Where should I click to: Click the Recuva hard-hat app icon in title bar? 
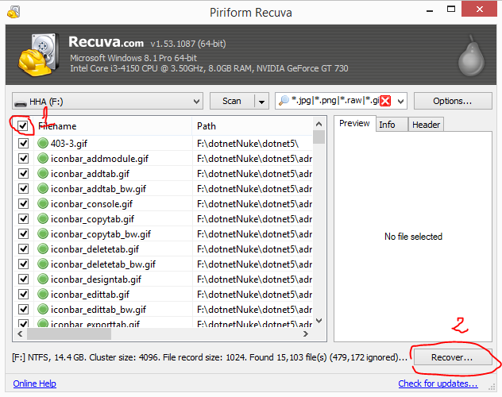tap(14, 12)
